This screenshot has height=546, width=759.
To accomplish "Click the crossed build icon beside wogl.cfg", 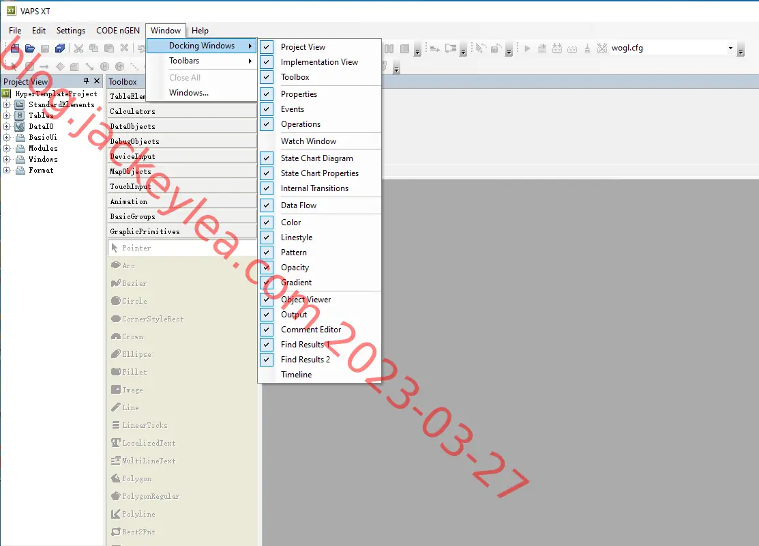I will pyautogui.click(x=601, y=48).
